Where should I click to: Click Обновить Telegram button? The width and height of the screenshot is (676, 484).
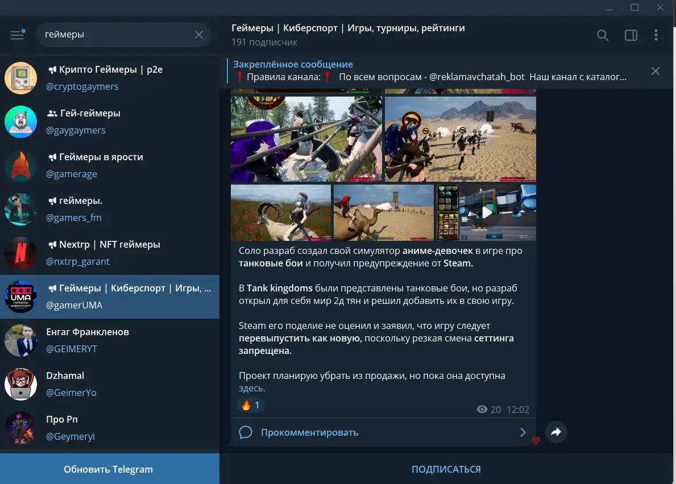(110, 469)
